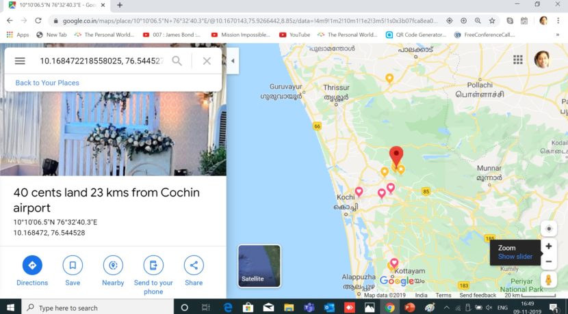This screenshot has height=314, width=568.
Task: Open the Send feedback link
Action: (x=478, y=296)
